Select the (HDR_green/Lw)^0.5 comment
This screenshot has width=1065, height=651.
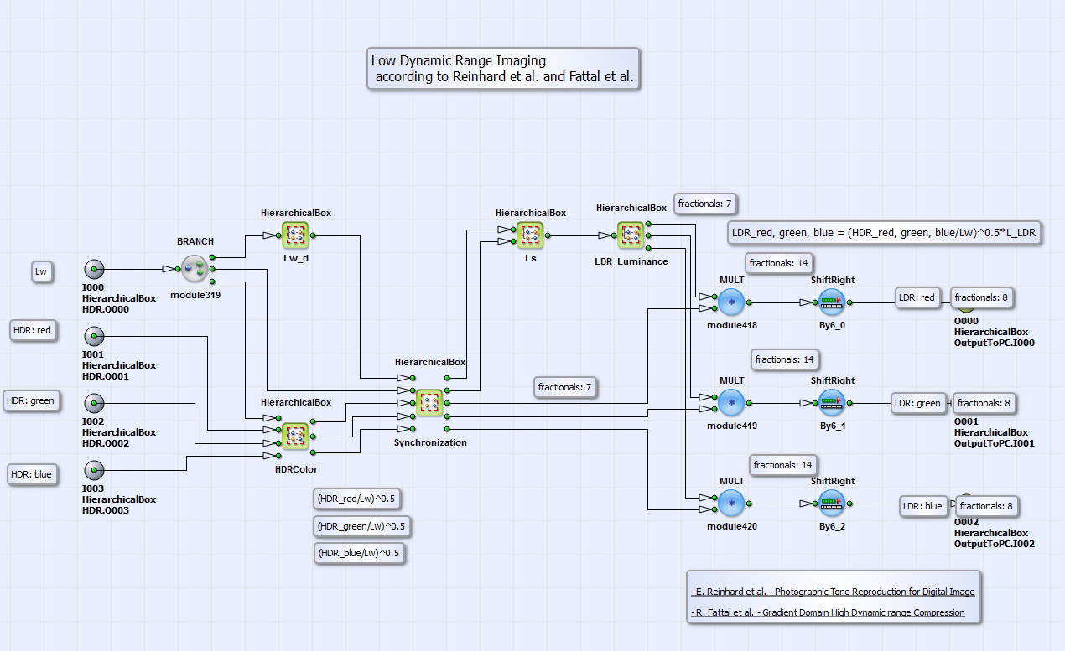click(x=362, y=526)
